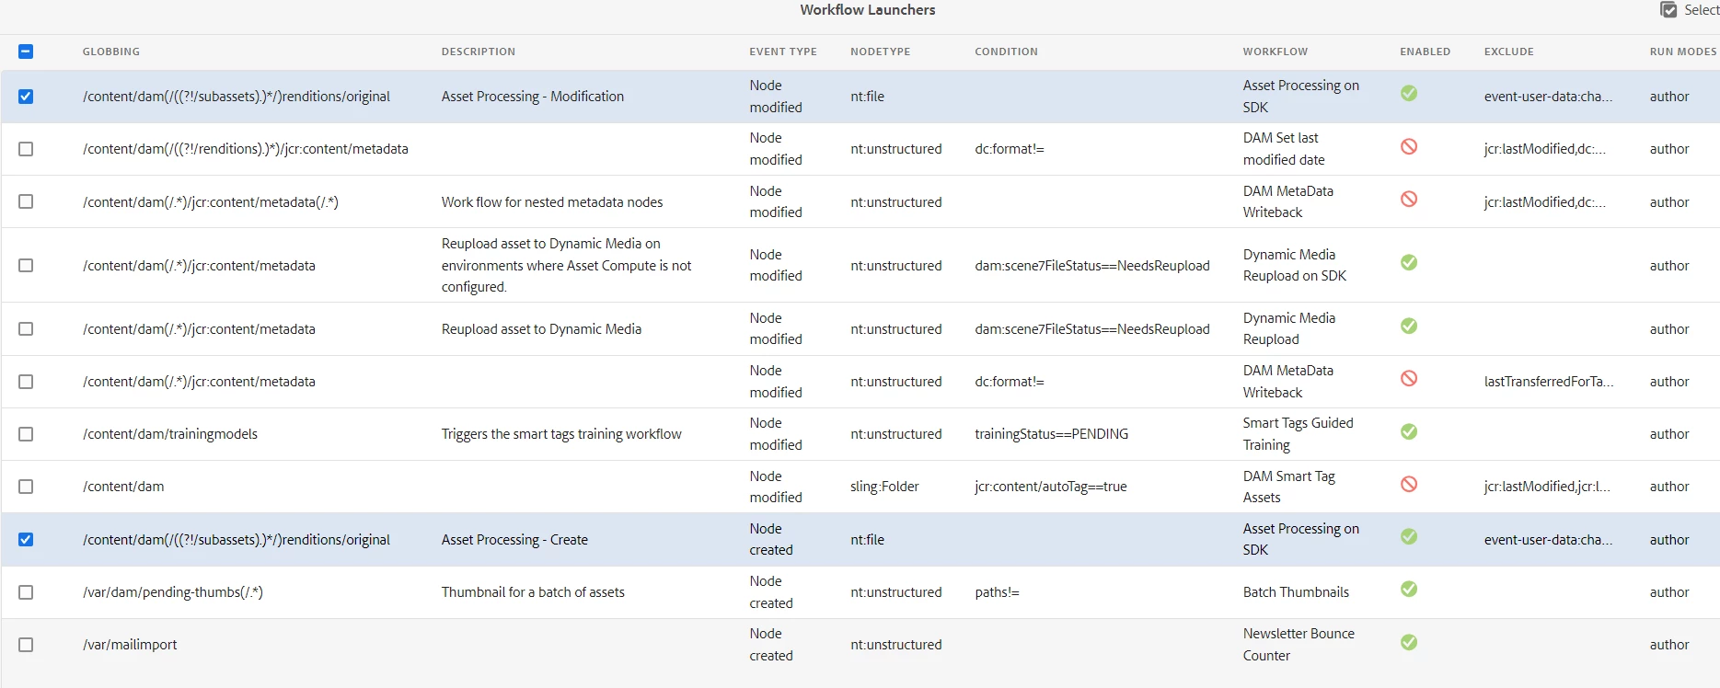Click globbing path /content/dam(/((?!/renditions).)*)/jcr:content/metadata
The width and height of the screenshot is (1720, 688).
246,149
